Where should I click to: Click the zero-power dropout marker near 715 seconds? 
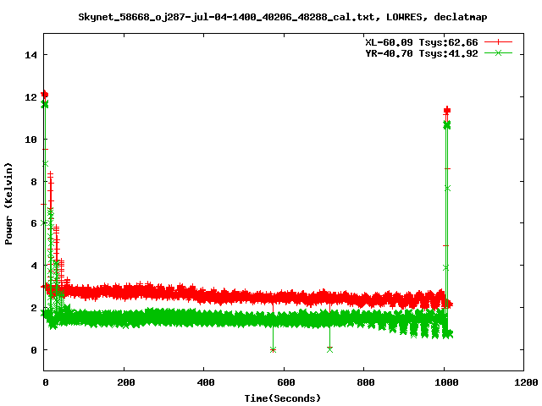point(329,349)
